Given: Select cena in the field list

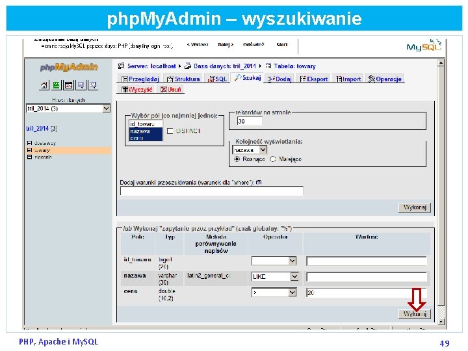Looking at the screenshot, I should (146, 138).
